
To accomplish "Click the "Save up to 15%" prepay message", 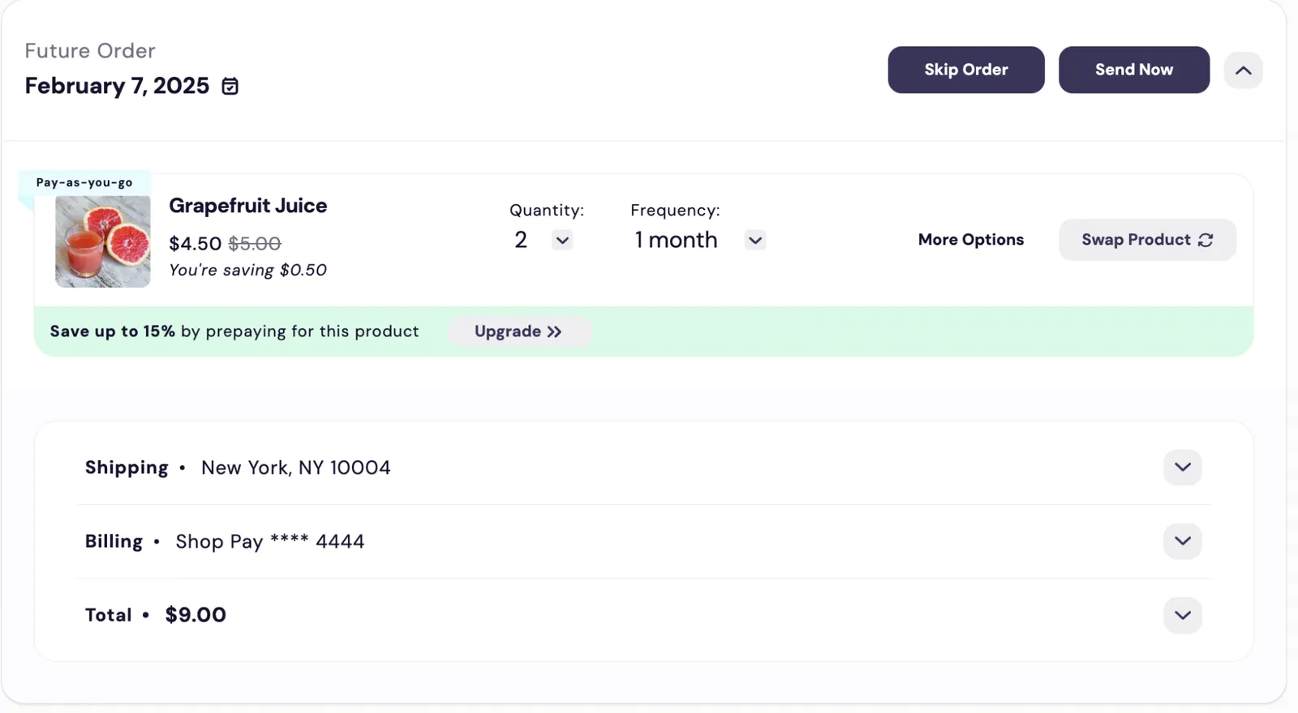I will 234,331.
